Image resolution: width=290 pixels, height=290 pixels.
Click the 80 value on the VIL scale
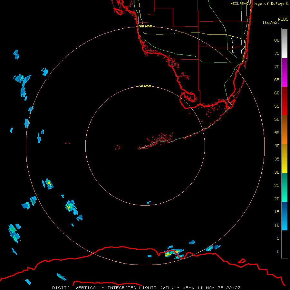tap(277, 40)
